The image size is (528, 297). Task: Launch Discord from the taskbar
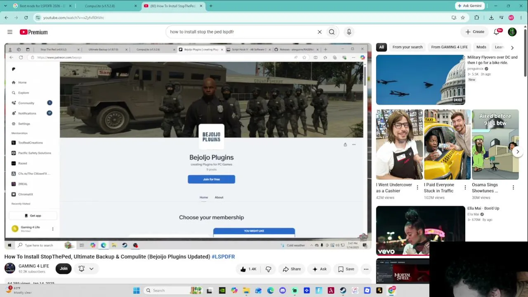pos(283,290)
